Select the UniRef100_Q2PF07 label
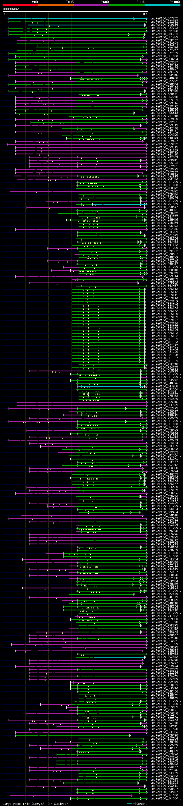183x806 pixels. click(164, 40)
